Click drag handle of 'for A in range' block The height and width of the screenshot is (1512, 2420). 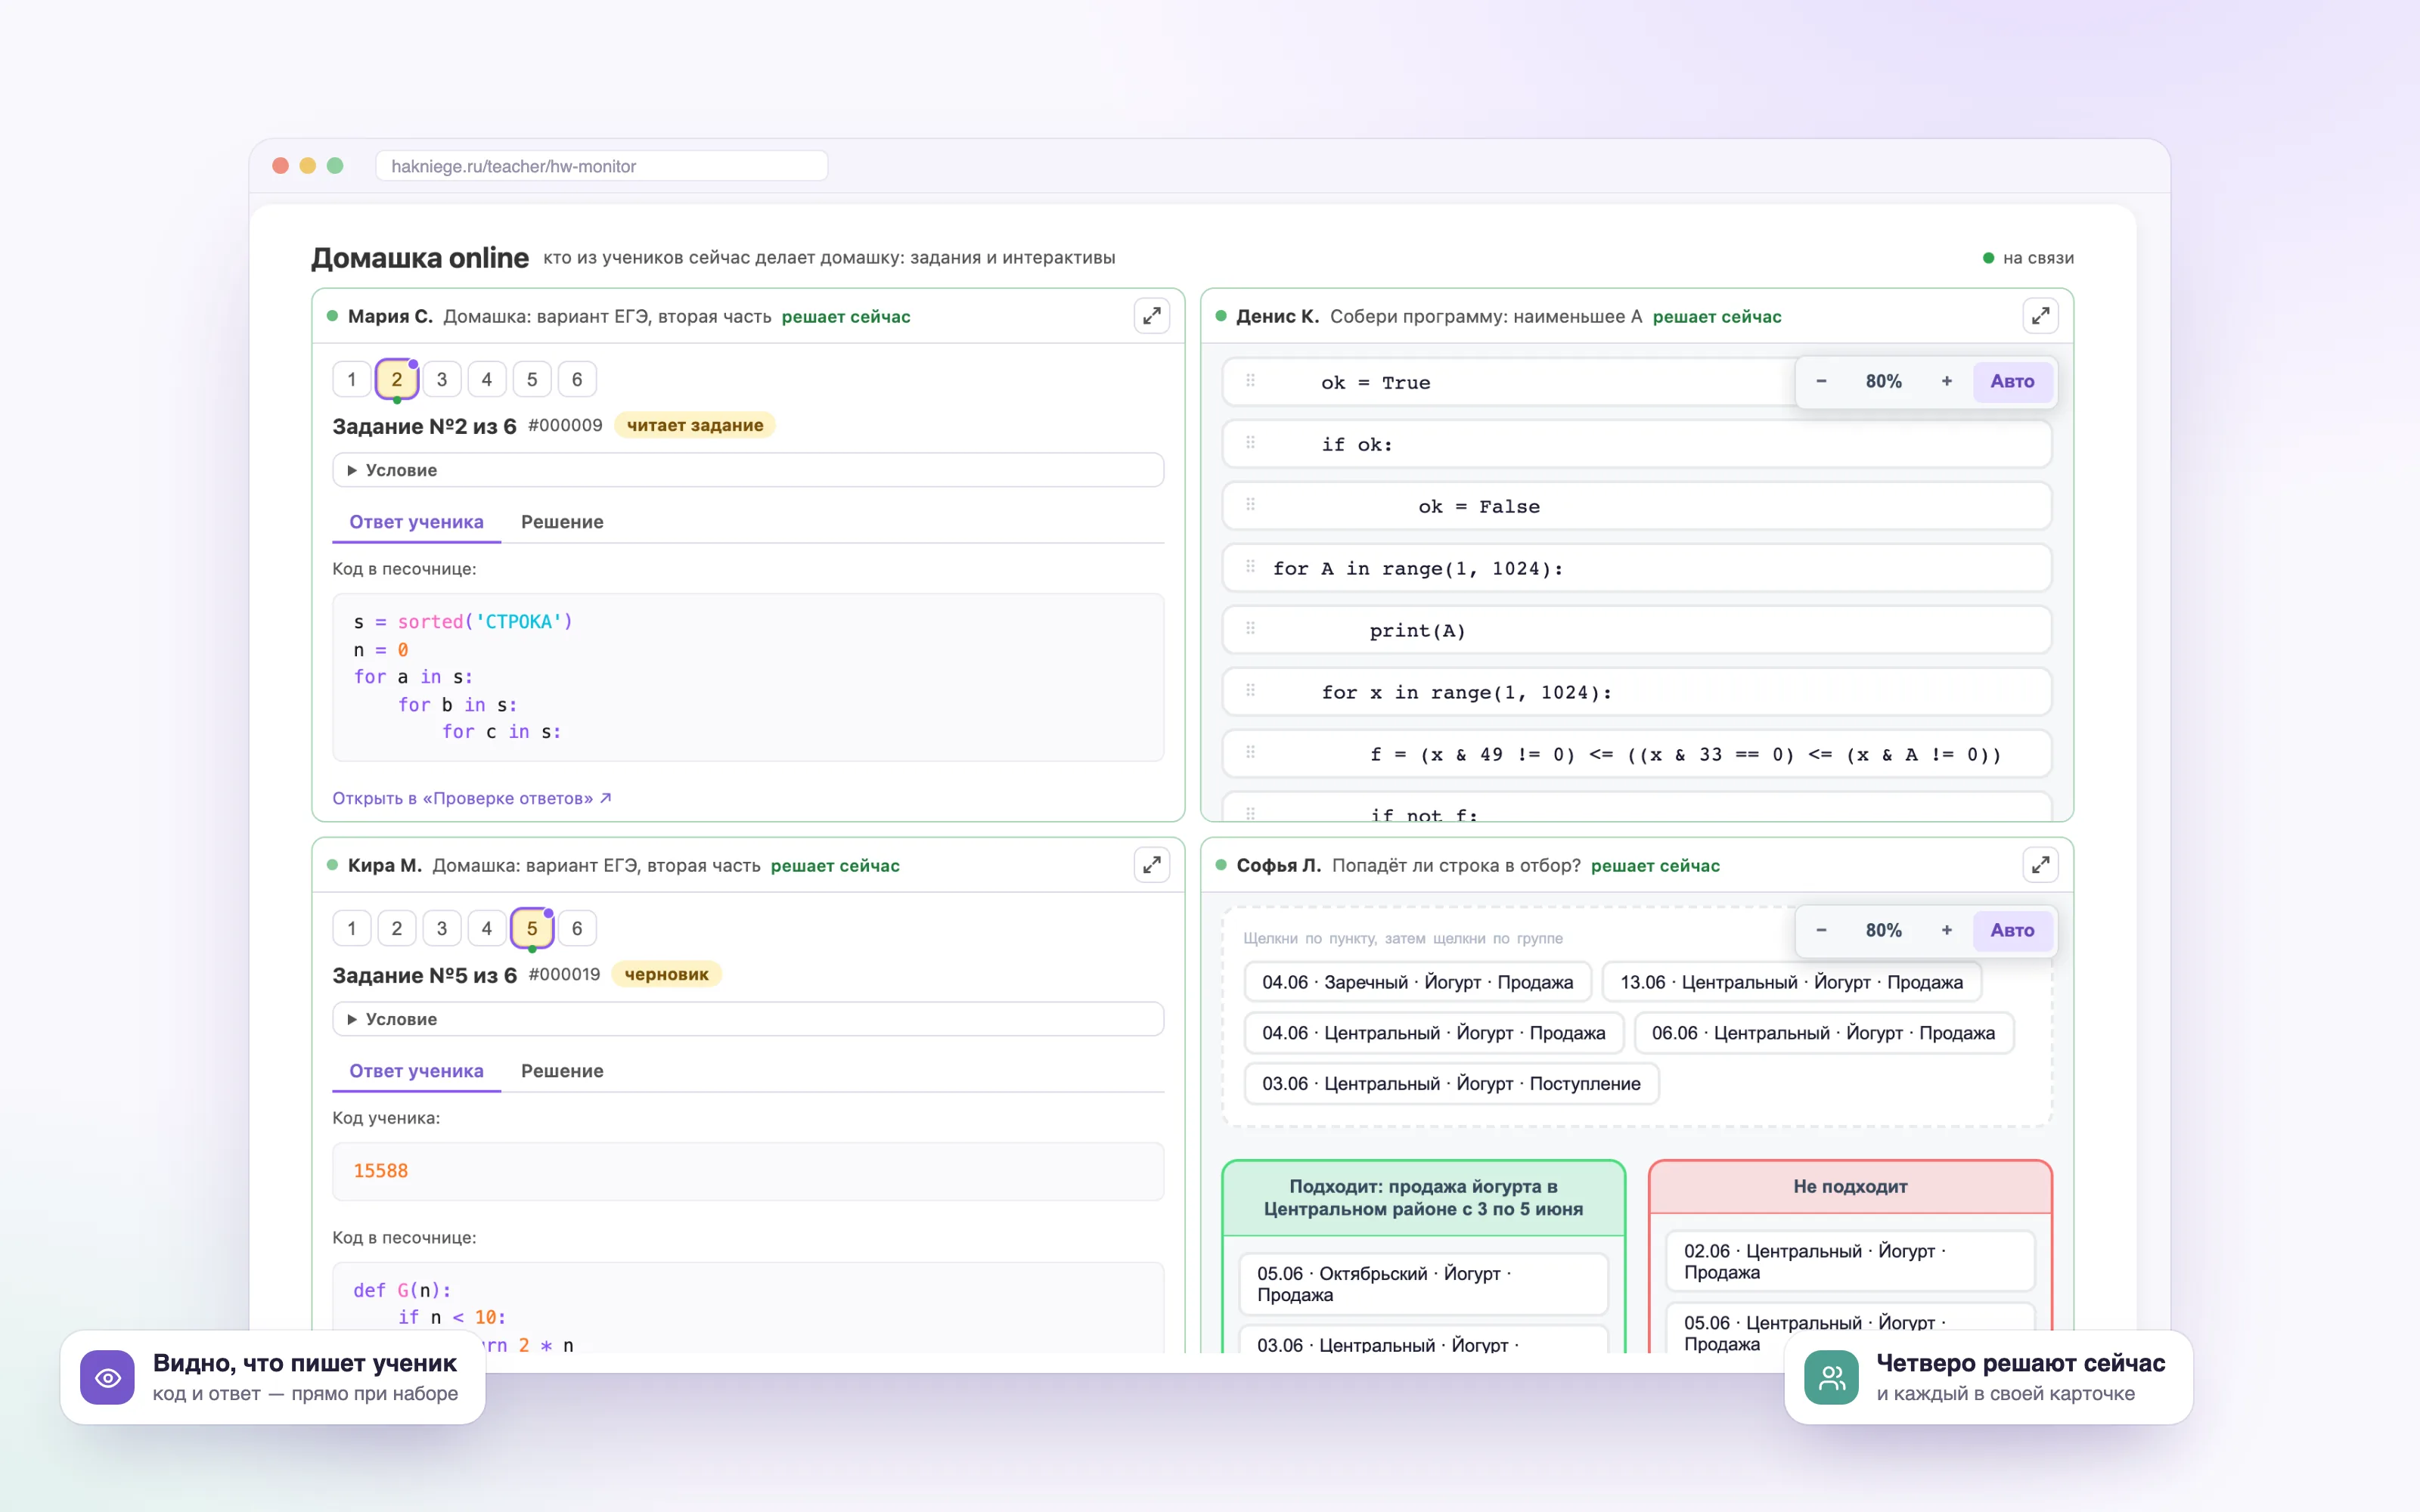pyautogui.click(x=1250, y=567)
